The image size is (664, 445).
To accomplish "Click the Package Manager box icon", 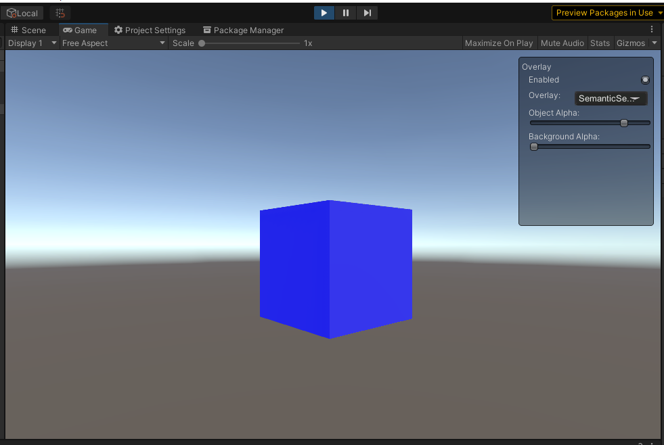I will click(x=206, y=30).
